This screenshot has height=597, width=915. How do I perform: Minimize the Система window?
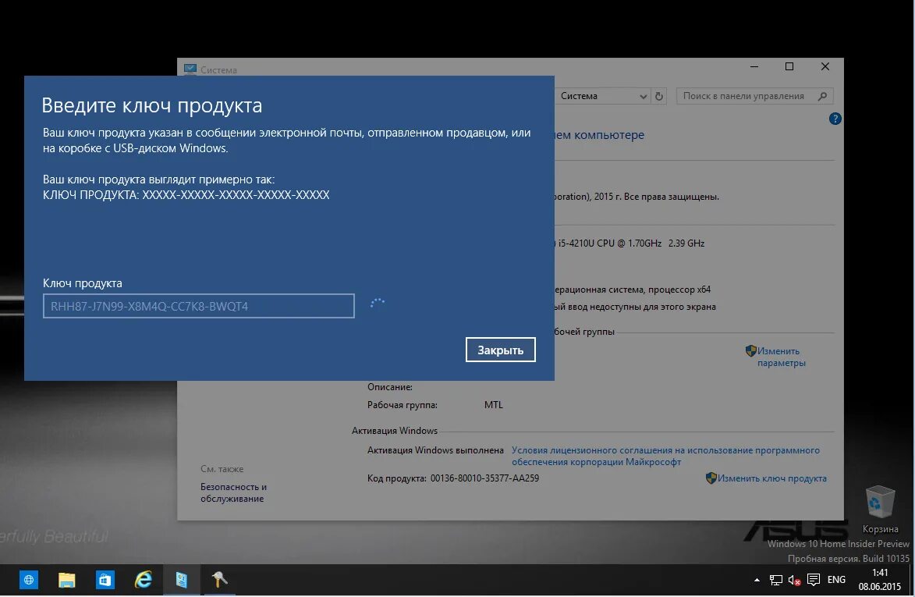(754, 66)
